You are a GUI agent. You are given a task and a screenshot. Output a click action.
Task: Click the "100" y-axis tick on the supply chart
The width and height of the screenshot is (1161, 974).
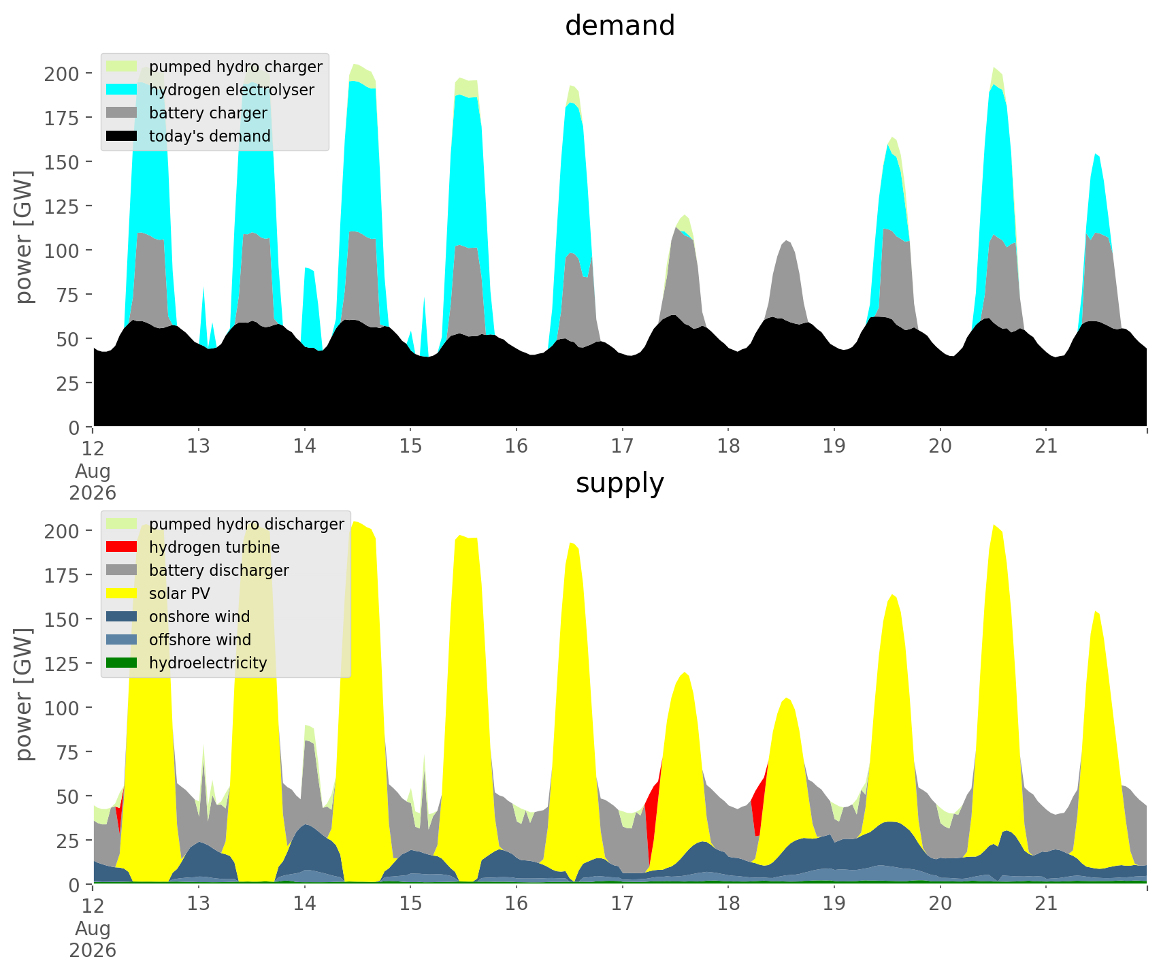pyautogui.click(x=61, y=708)
